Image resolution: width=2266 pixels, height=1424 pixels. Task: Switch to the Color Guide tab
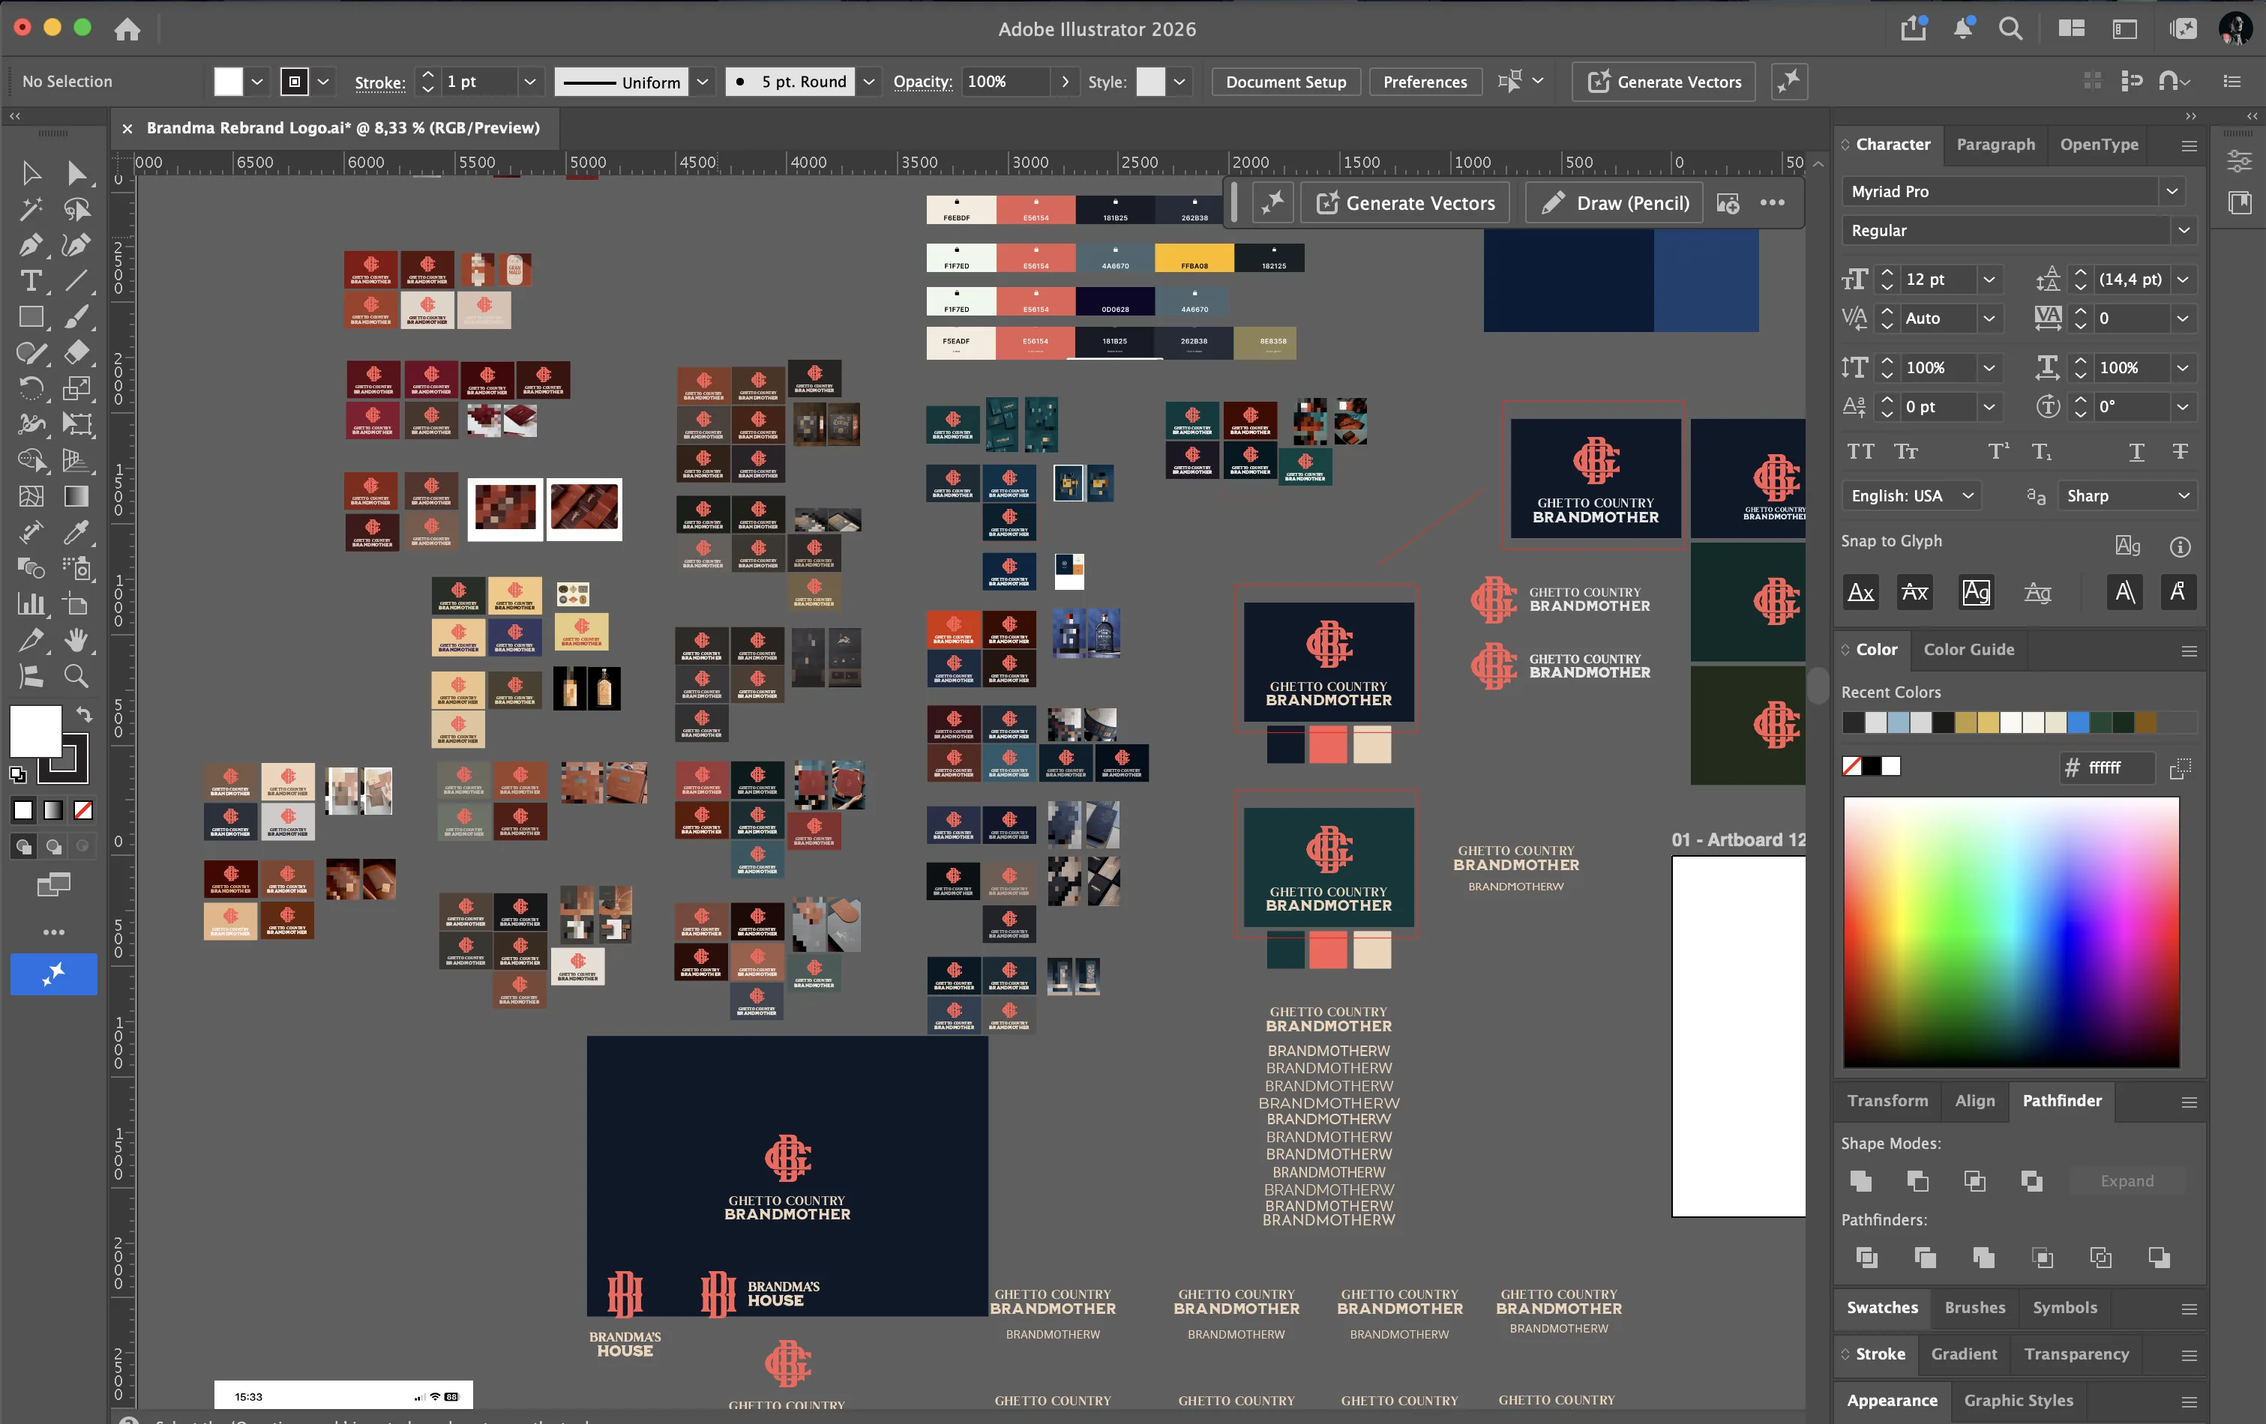tap(1968, 649)
